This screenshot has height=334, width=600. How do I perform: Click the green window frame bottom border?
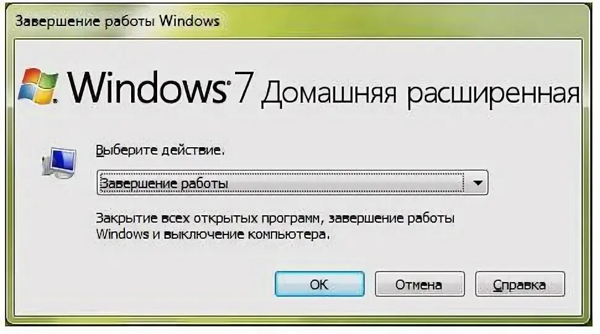pos(299,320)
